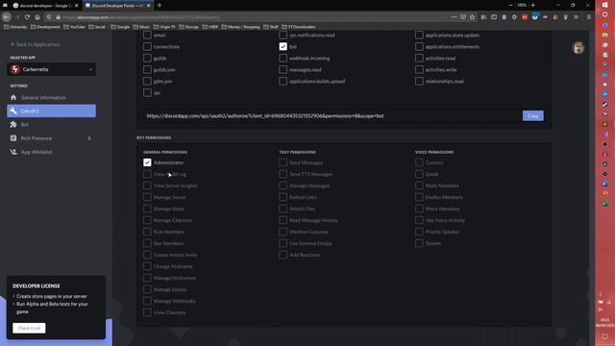Check the rpc scope
The height and width of the screenshot is (346, 615).
(147, 92)
